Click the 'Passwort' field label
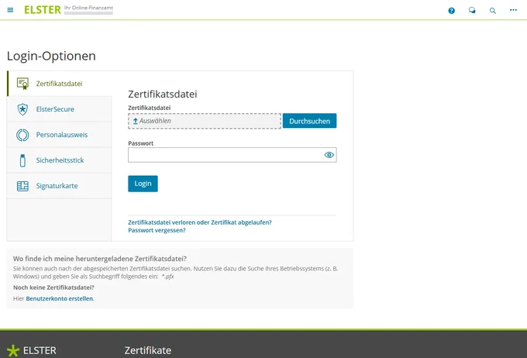Viewport: 527px width, 358px height. coord(140,143)
